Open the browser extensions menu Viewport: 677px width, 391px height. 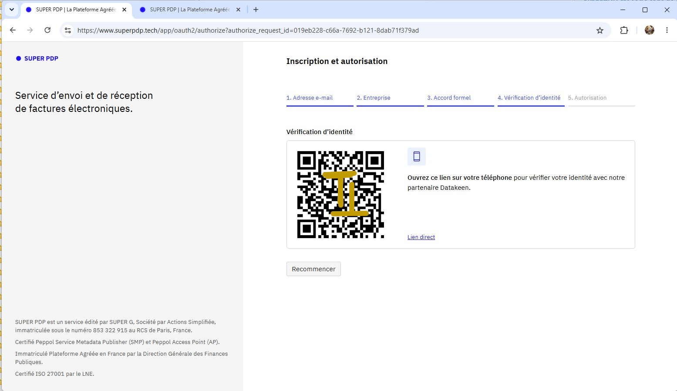click(x=624, y=30)
